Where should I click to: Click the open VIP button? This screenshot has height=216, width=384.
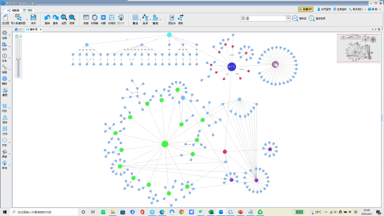(x=306, y=10)
